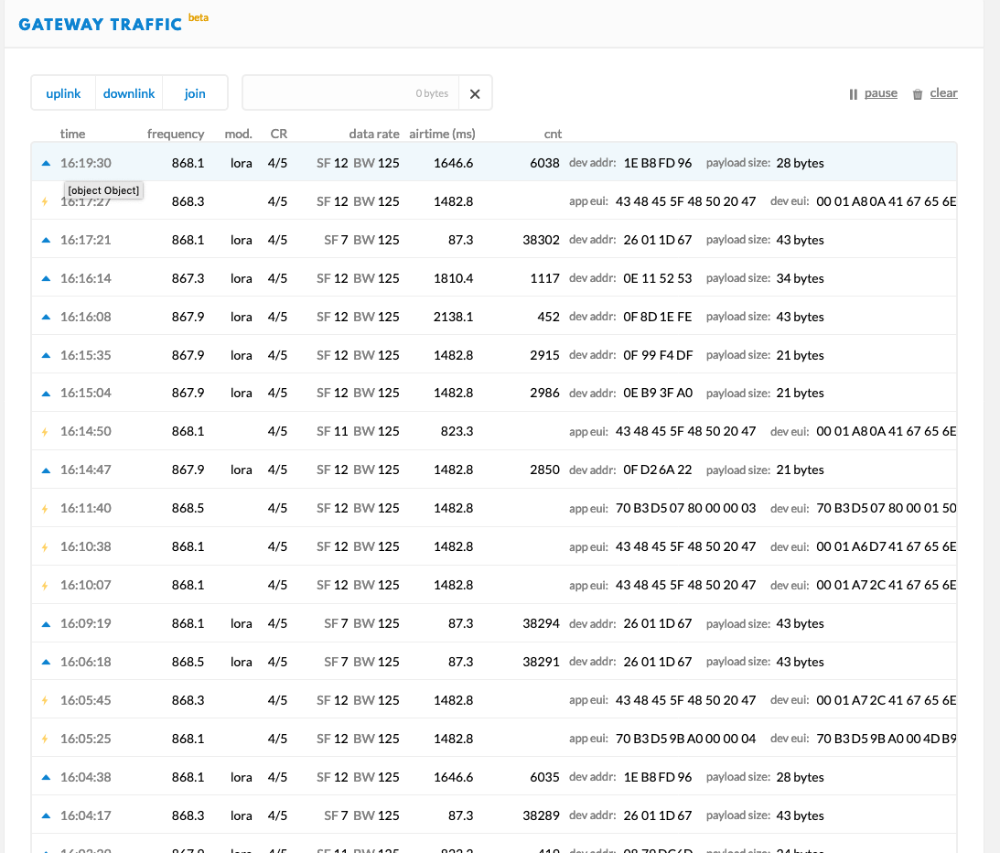Click counter value 38294
The height and width of the screenshot is (853, 1000).
click(x=541, y=623)
